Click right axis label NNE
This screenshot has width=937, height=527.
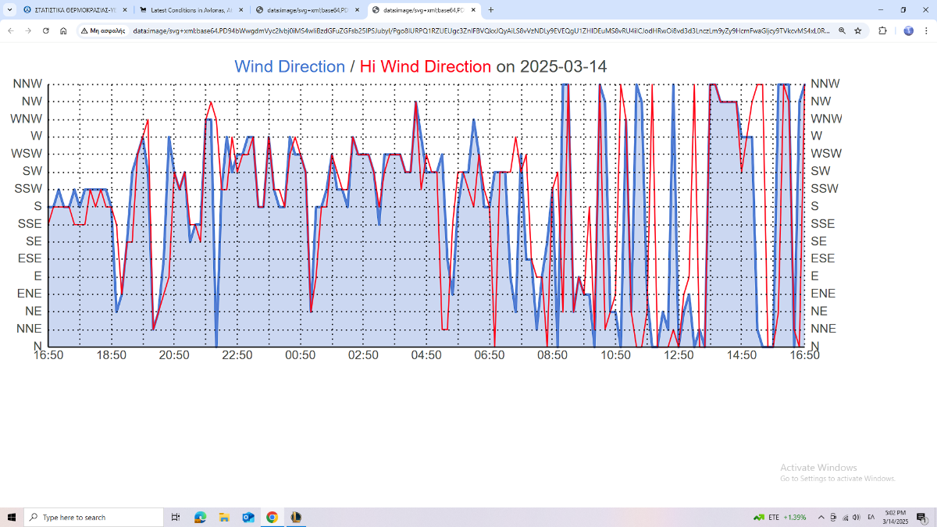[x=824, y=329]
